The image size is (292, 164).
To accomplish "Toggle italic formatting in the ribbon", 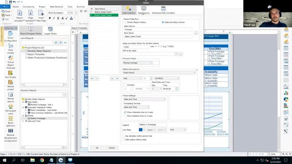I will point(54,18).
